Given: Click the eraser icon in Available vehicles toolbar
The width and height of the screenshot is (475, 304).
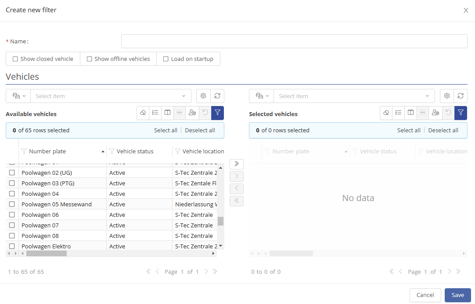Looking at the screenshot, I should coord(143,113).
